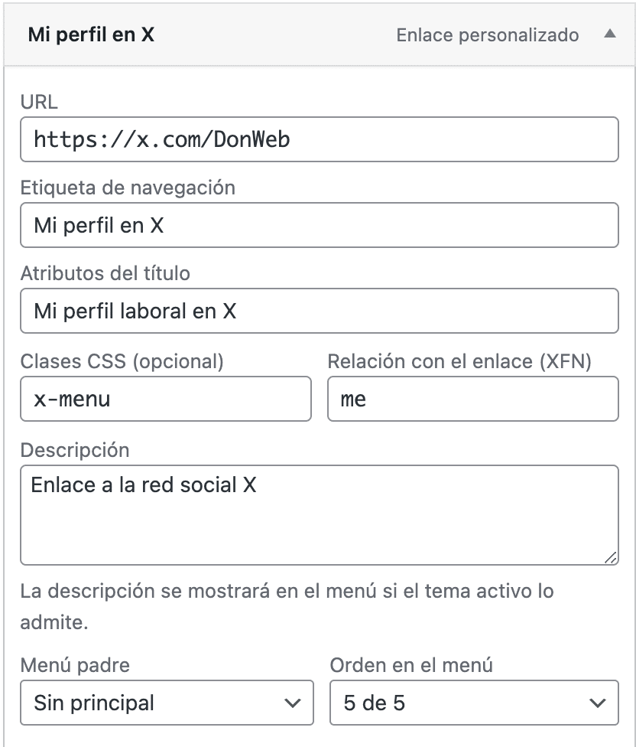Click the "Menú padre" label
Image resolution: width=636 pixels, height=747 pixels.
pyautogui.click(x=75, y=665)
